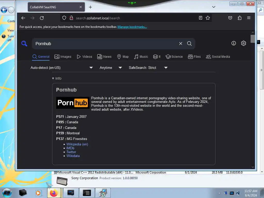264x198 pixels.
Task: Open the black box taskbar icon
Action: click(x=23, y=193)
